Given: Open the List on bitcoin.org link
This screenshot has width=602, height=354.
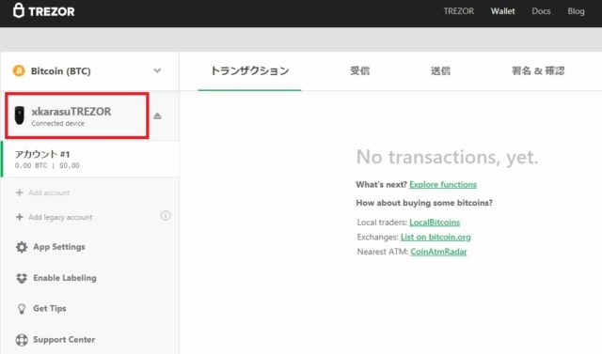Looking at the screenshot, I should [436, 238].
